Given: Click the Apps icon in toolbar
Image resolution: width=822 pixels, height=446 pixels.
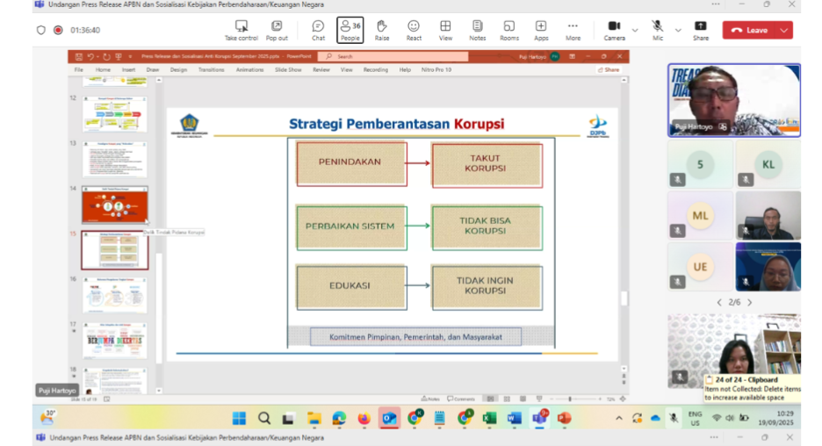Looking at the screenshot, I should pyautogui.click(x=541, y=30).
